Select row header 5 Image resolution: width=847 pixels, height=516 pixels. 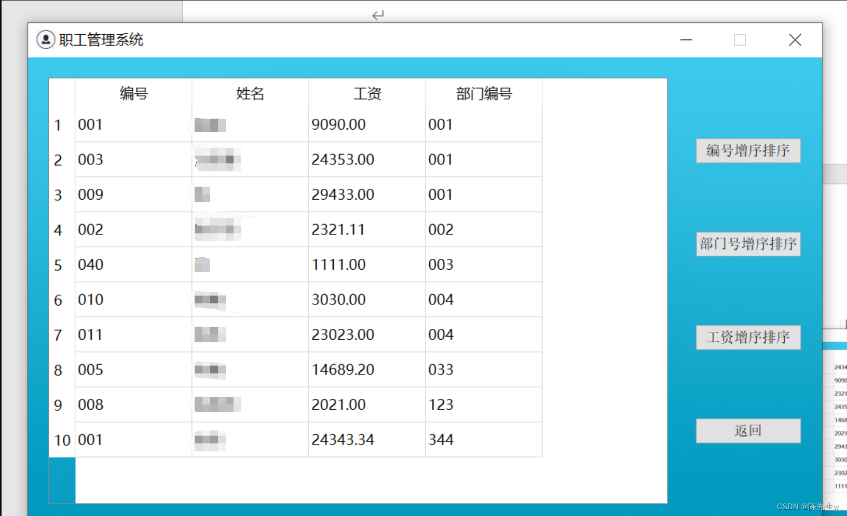[x=62, y=264]
